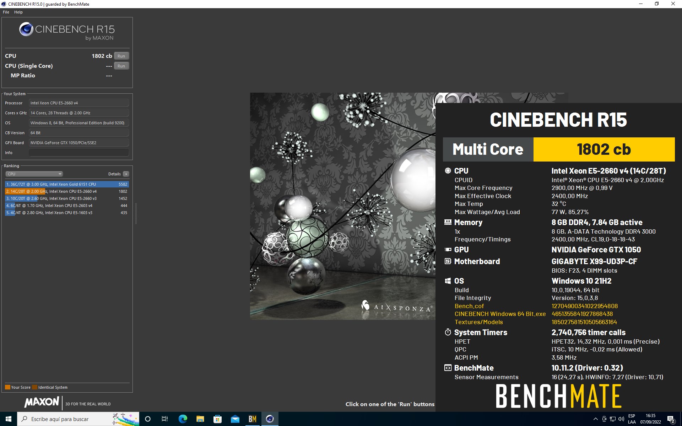Click the 1802 cb Multi Core score

point(604,149)
